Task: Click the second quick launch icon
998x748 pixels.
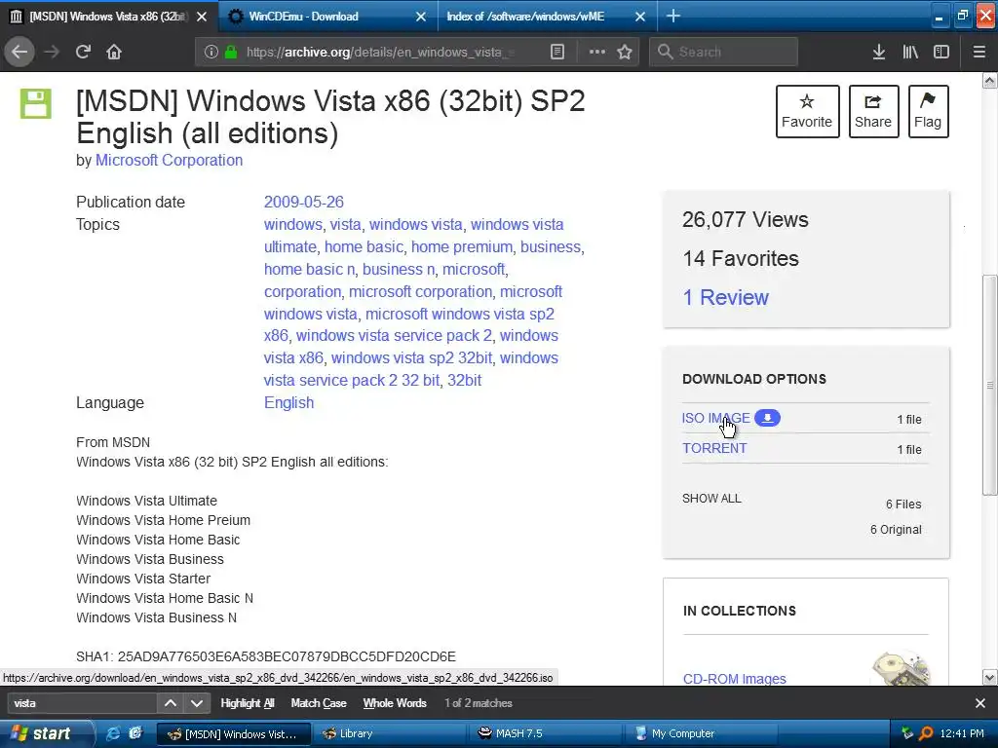Action: (x=134, y=733)
